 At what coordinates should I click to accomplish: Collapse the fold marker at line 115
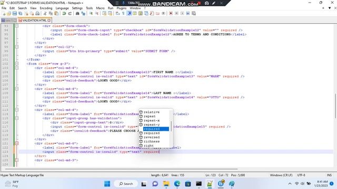click(16, 118)
